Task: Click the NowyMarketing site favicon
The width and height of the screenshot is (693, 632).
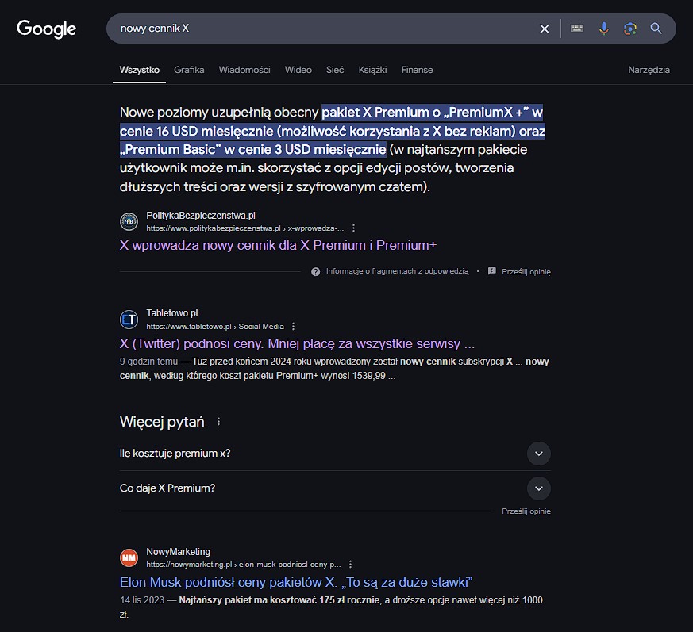Action: [129, 557]
